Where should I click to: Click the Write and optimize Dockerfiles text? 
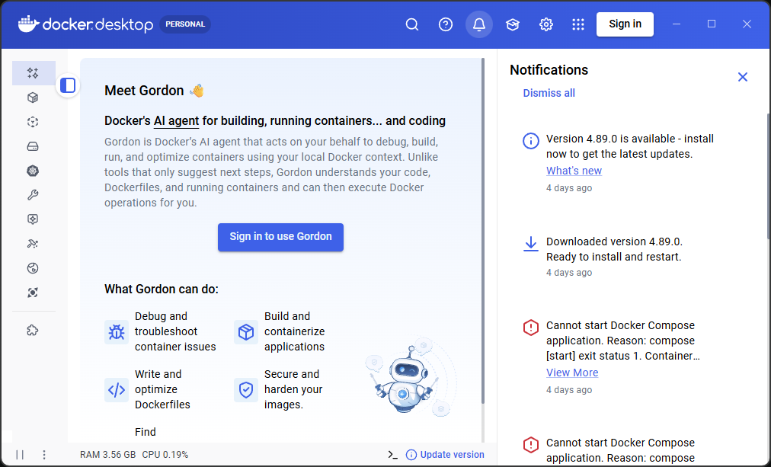coord(162,389)
